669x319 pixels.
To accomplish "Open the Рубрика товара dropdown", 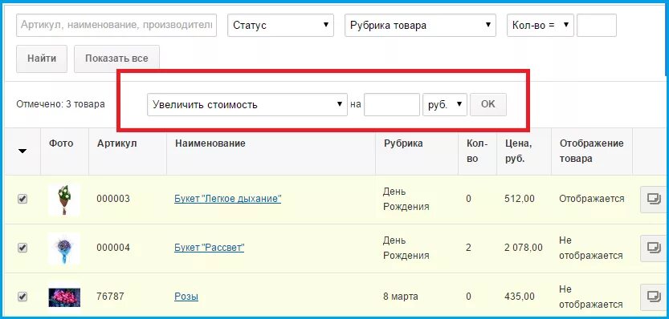I will pos(420,25).
